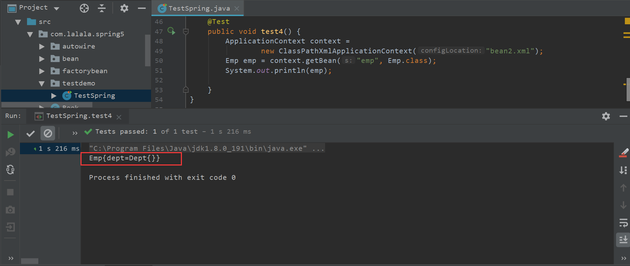Viewport: 630px width, 266px height.
Task: Click the locate/select opened file icon
Action: (x=84, y=8)
